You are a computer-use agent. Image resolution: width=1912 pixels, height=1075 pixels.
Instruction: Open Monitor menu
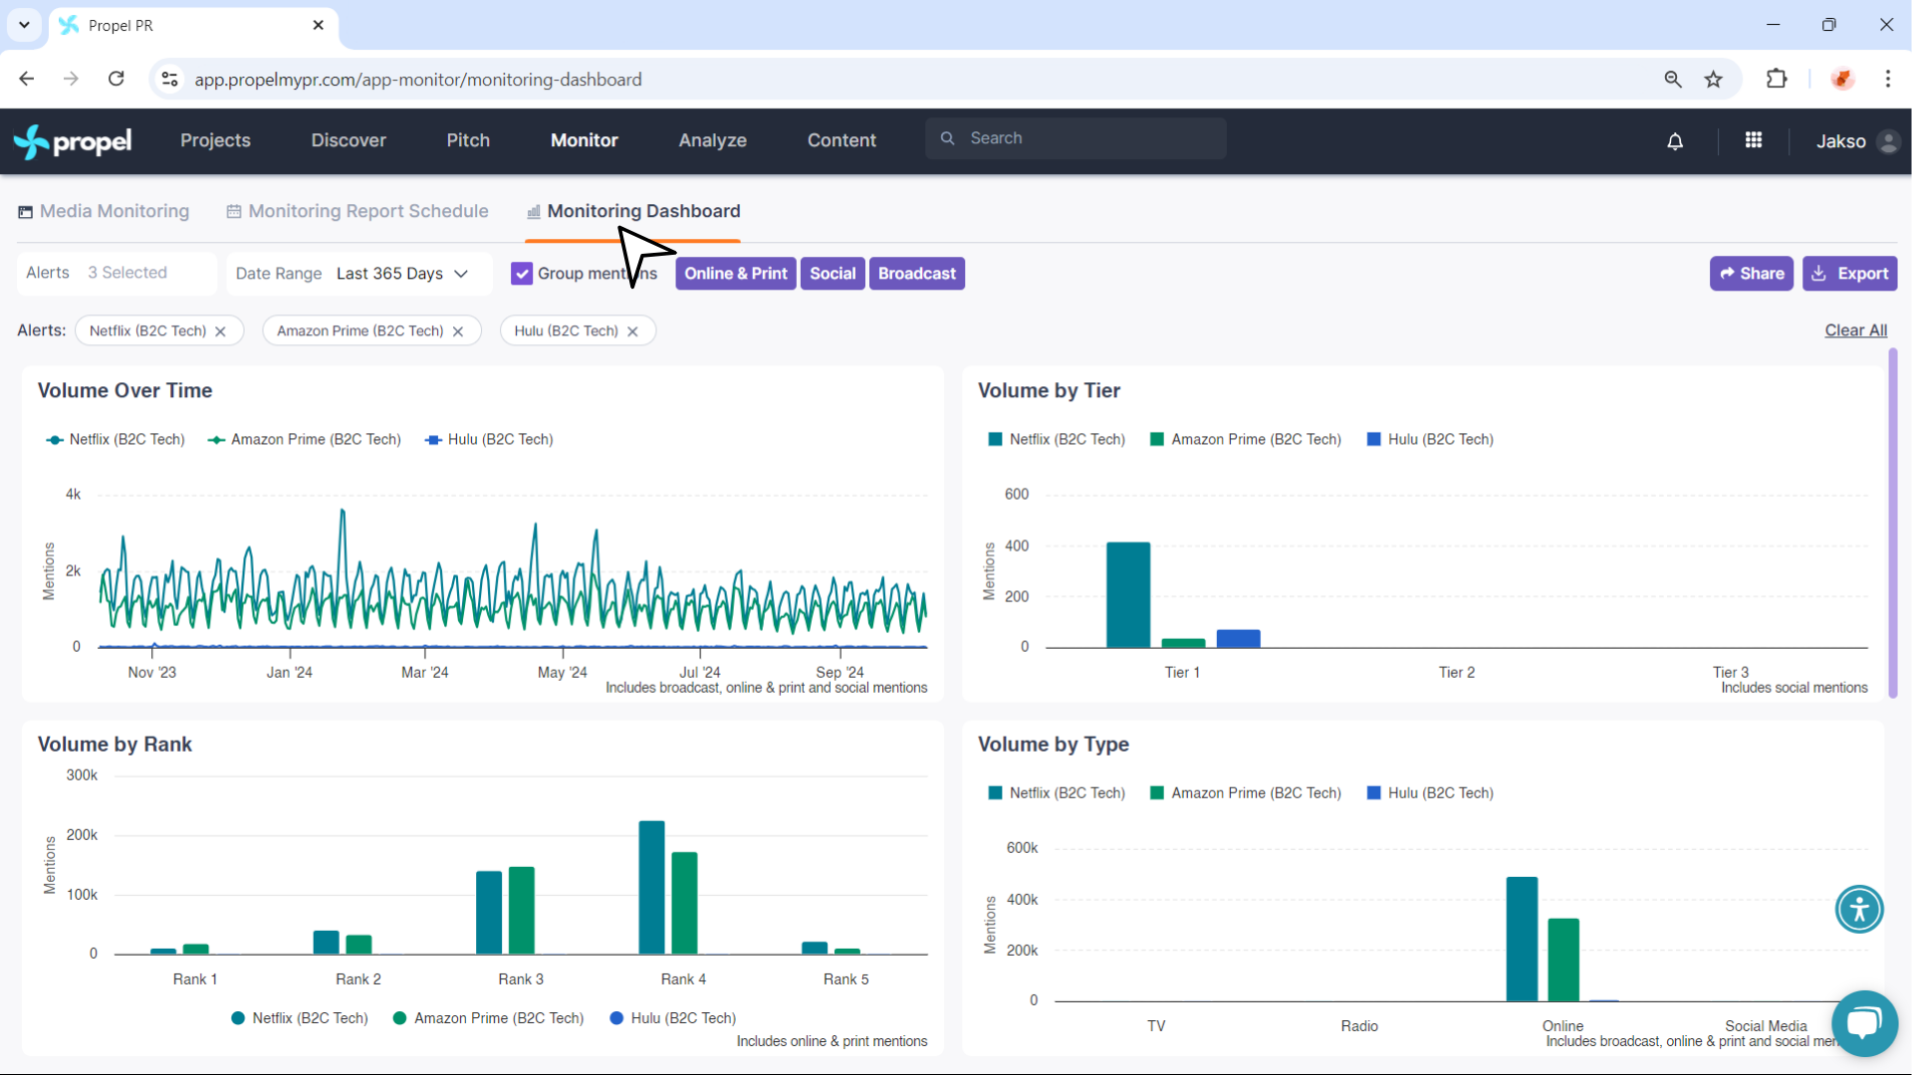pyautogui.click(x=585, y=141)
